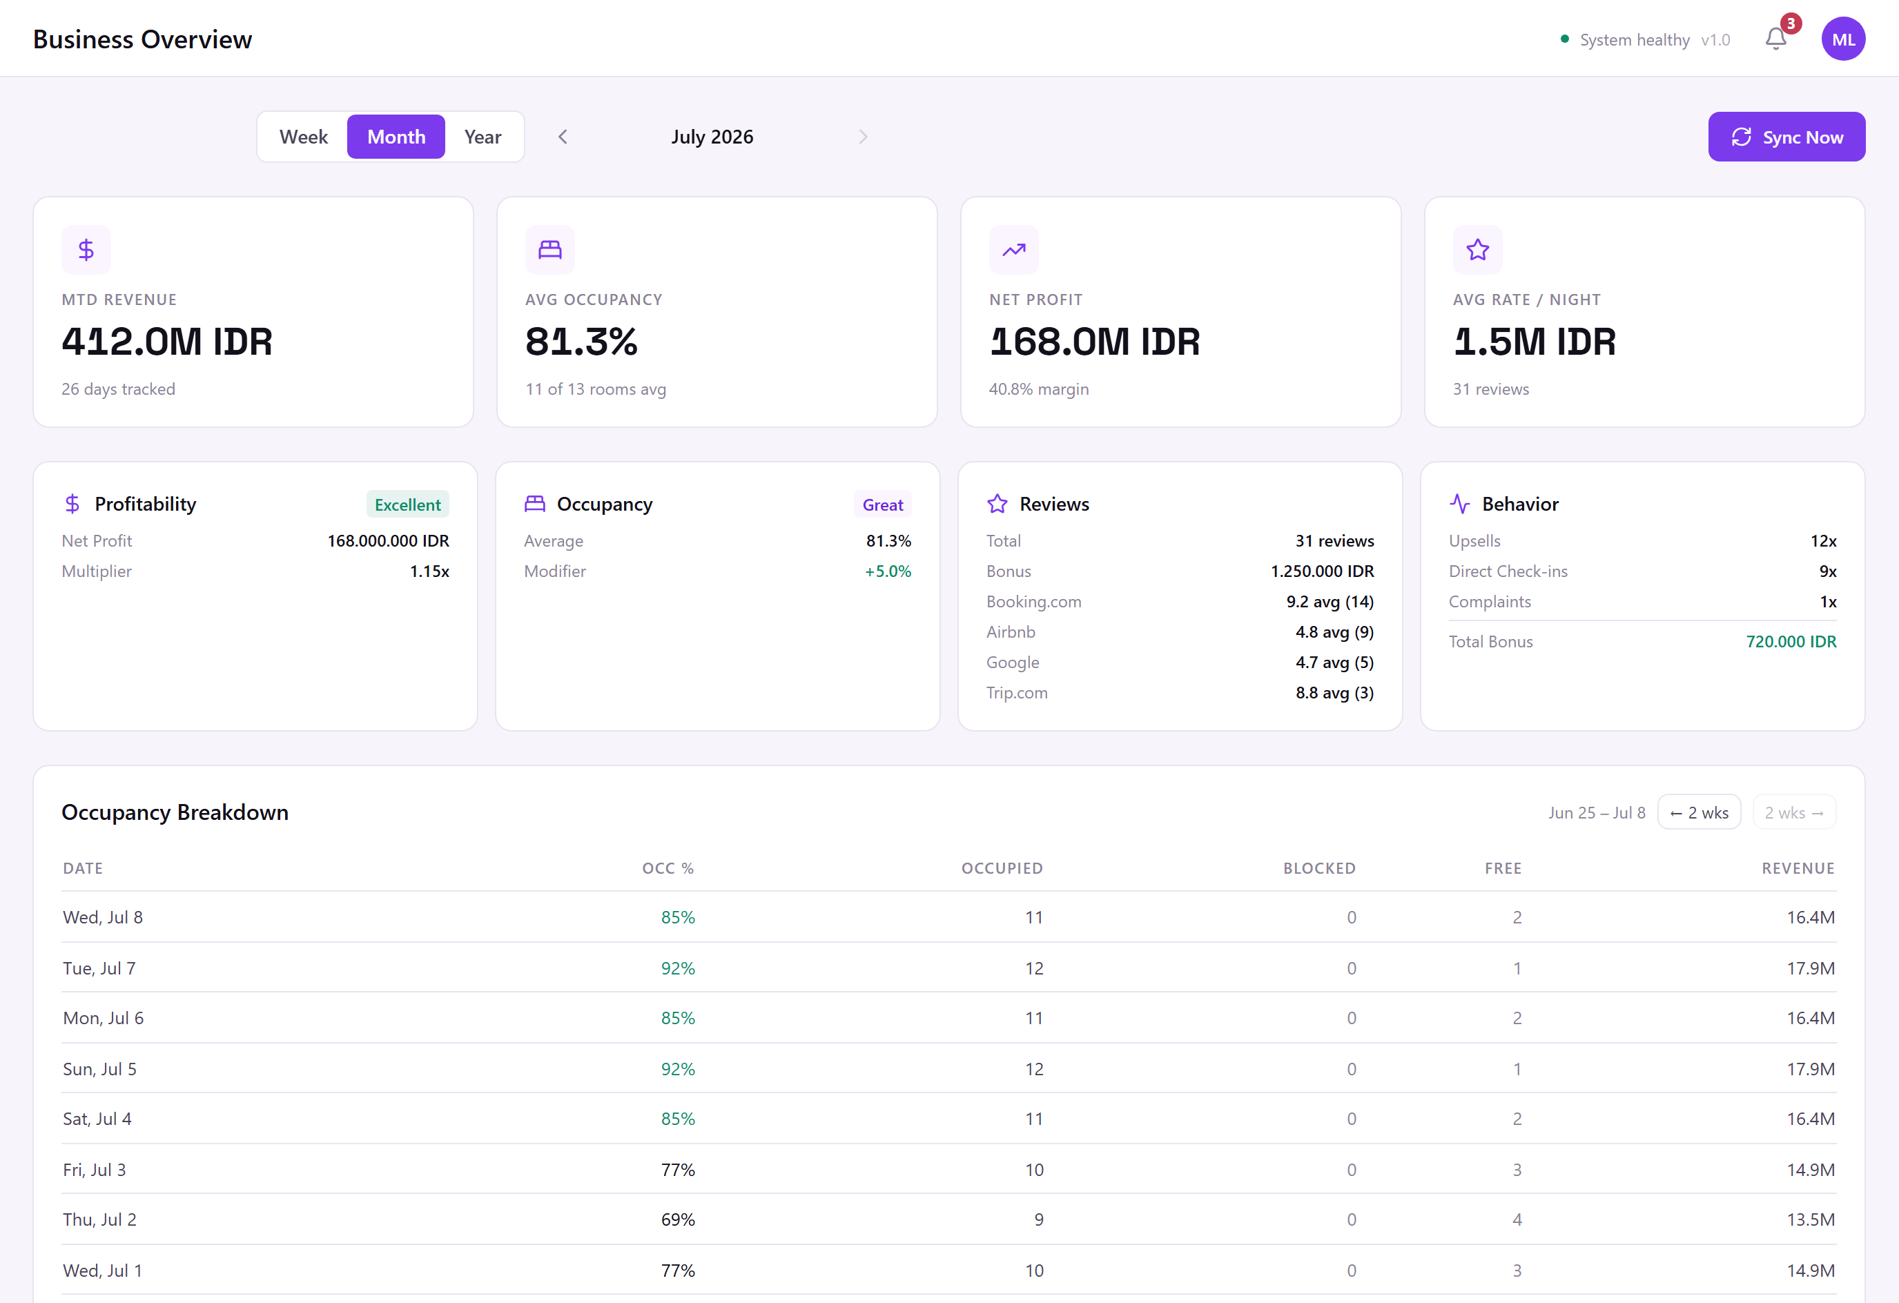Select the Sat, Jul 4 row date
Image resolution: width=1899 pixels, height=1303 pixels.
tap(97, 1118)
